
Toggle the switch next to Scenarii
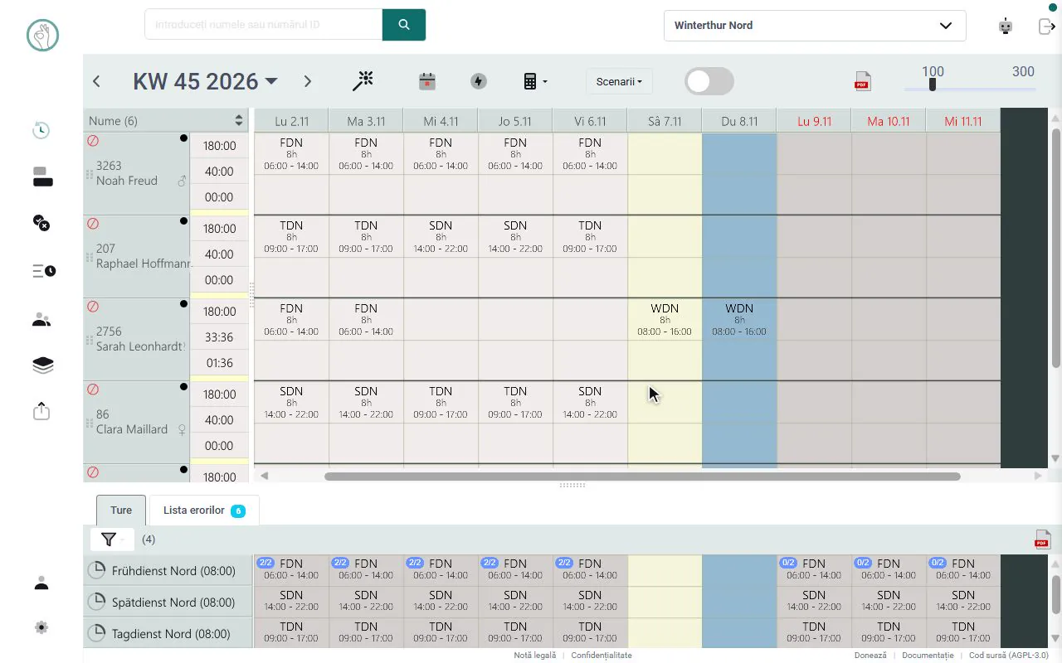(709, 81)
